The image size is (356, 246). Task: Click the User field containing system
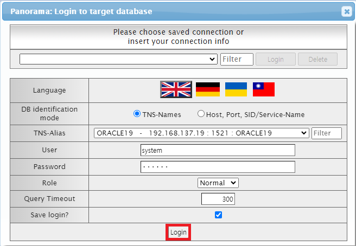(x=218, y=150)
